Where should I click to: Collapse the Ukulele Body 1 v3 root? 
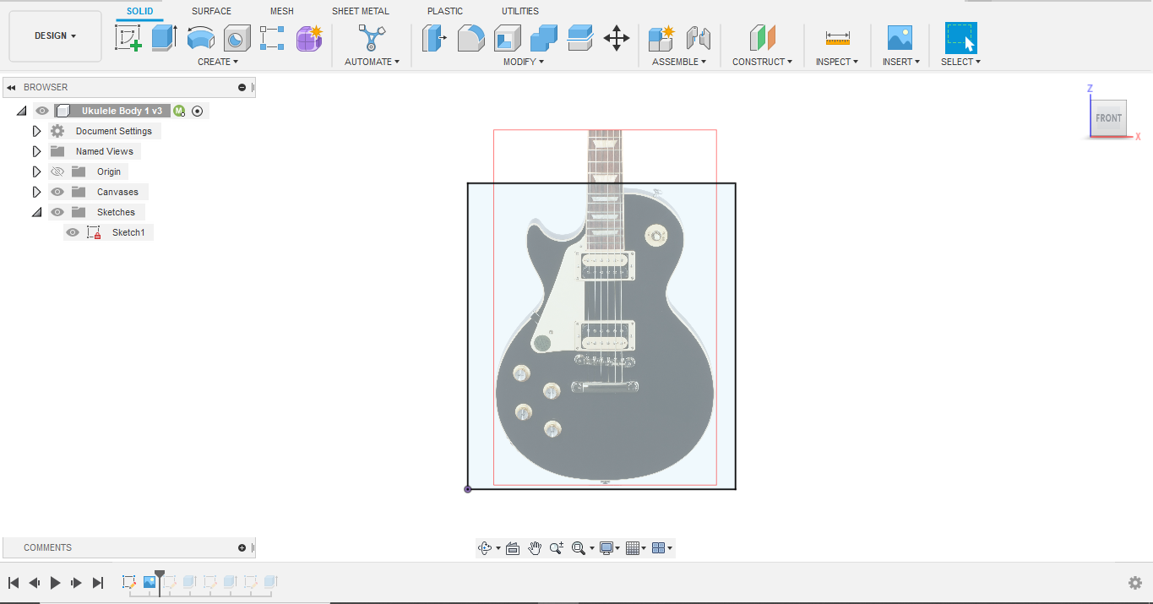(21, 111)
